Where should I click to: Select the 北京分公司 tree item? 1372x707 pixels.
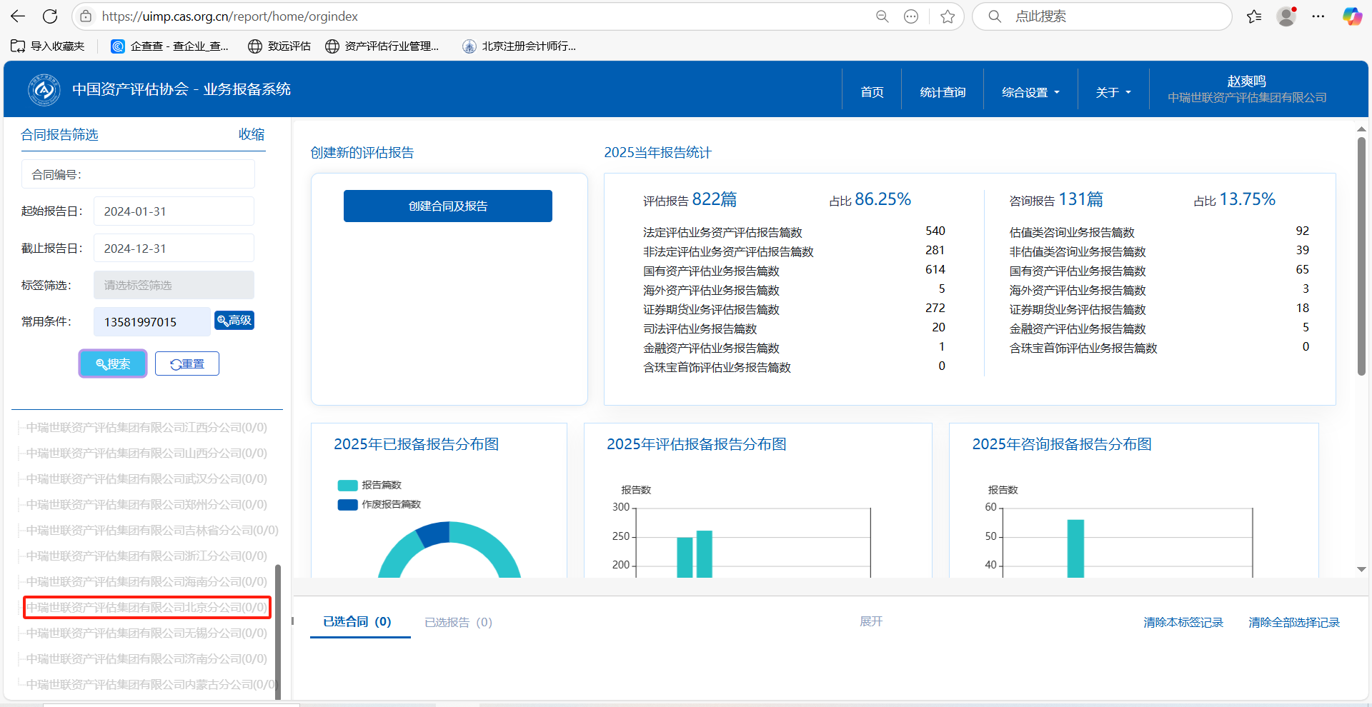[146, 608]
